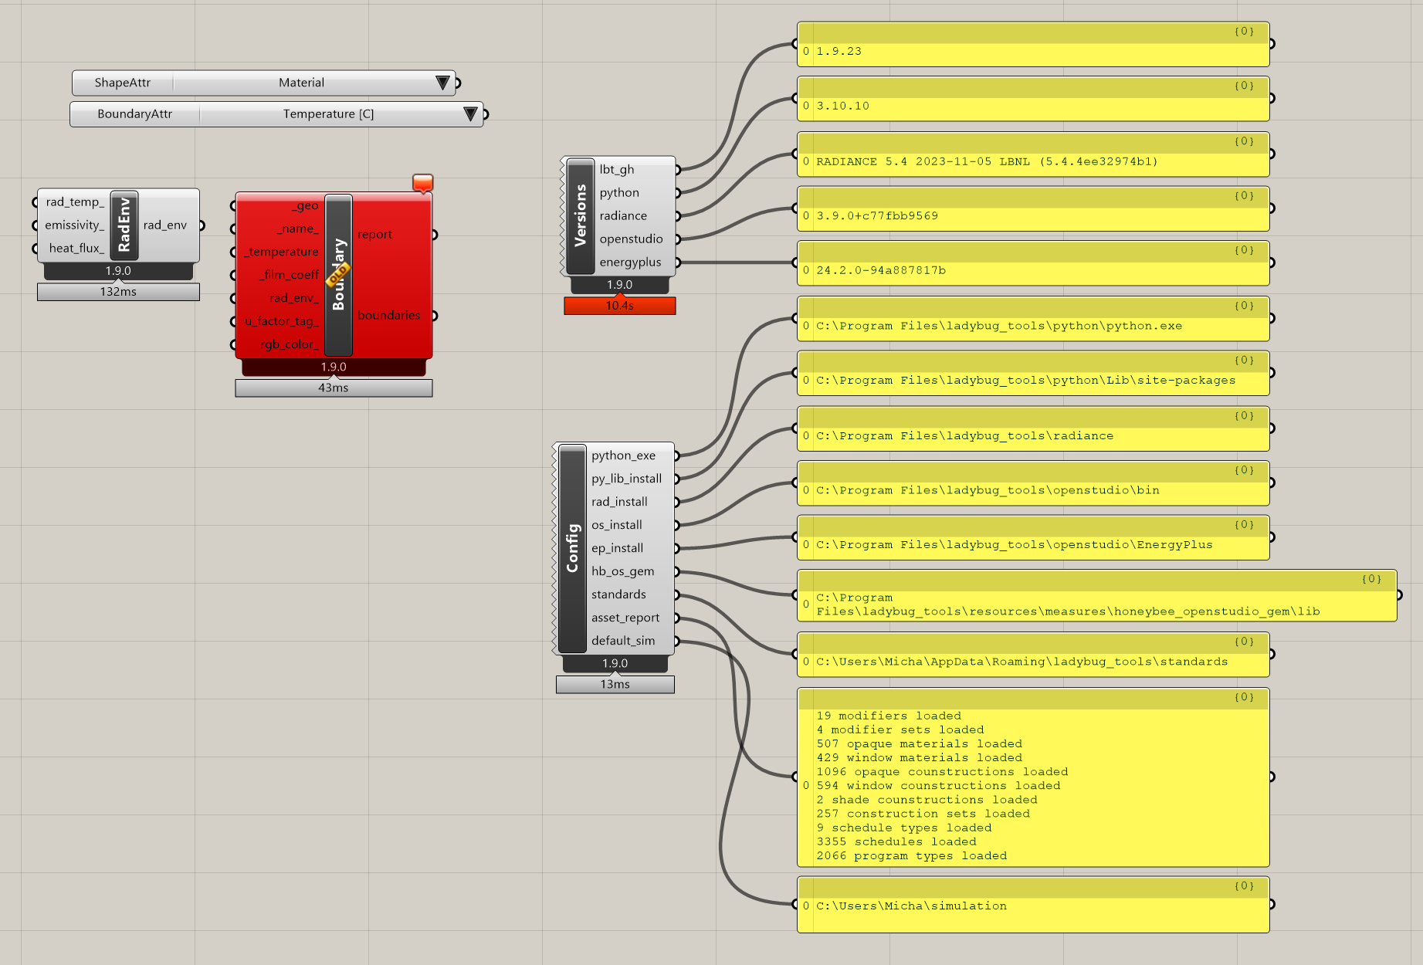Click the OLD badge on Boundary component
The width and height of the screenshot is (1423, 965).
pos(338,276)
